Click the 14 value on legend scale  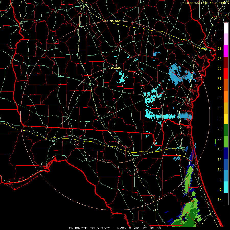[220, 159]
